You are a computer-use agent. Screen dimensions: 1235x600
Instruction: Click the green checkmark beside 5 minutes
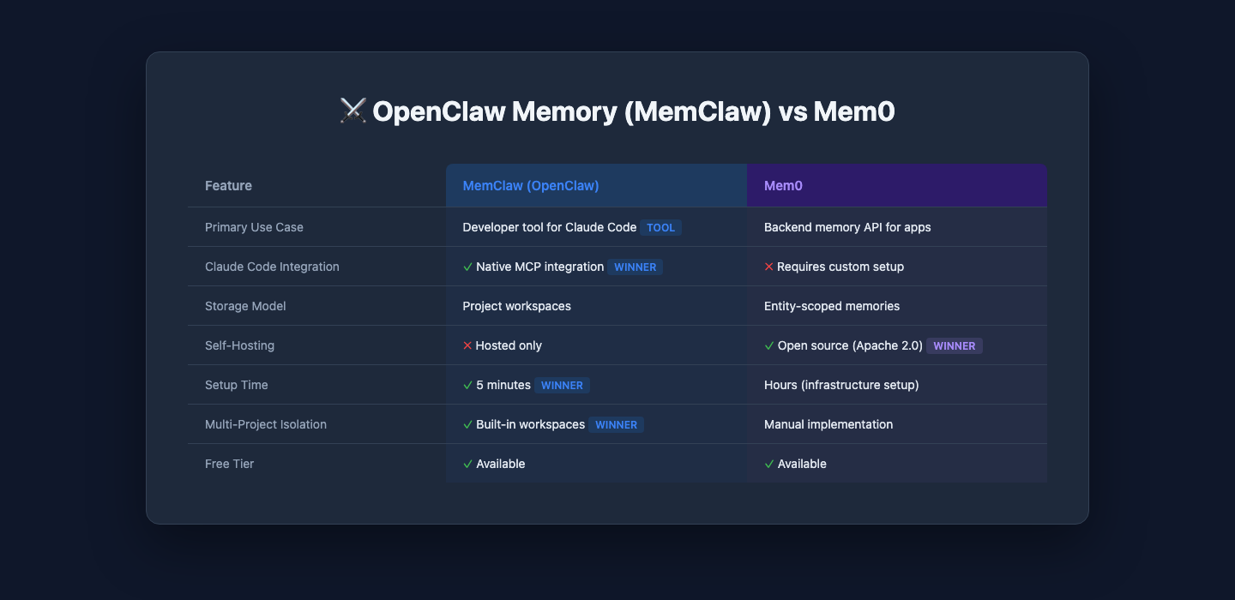coord(467,385)
